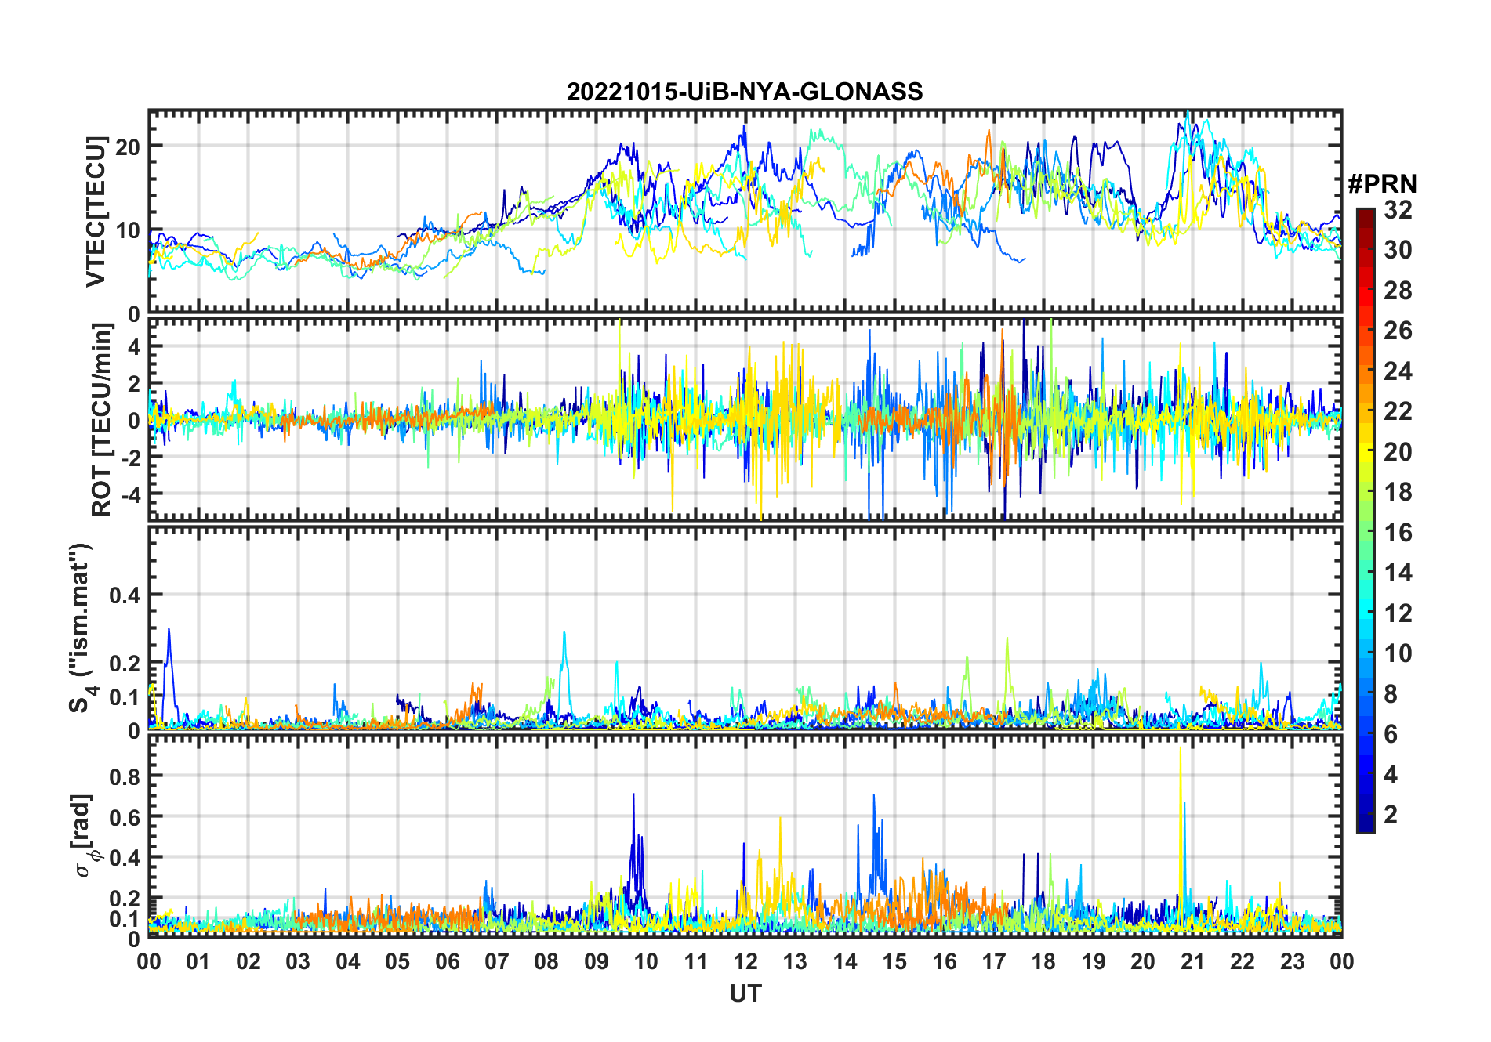Viewport: 1491px width, 1042px height.
Task: Click the cyan PRN 12 colorbar segment
Action: click(x=1366, y=613)
